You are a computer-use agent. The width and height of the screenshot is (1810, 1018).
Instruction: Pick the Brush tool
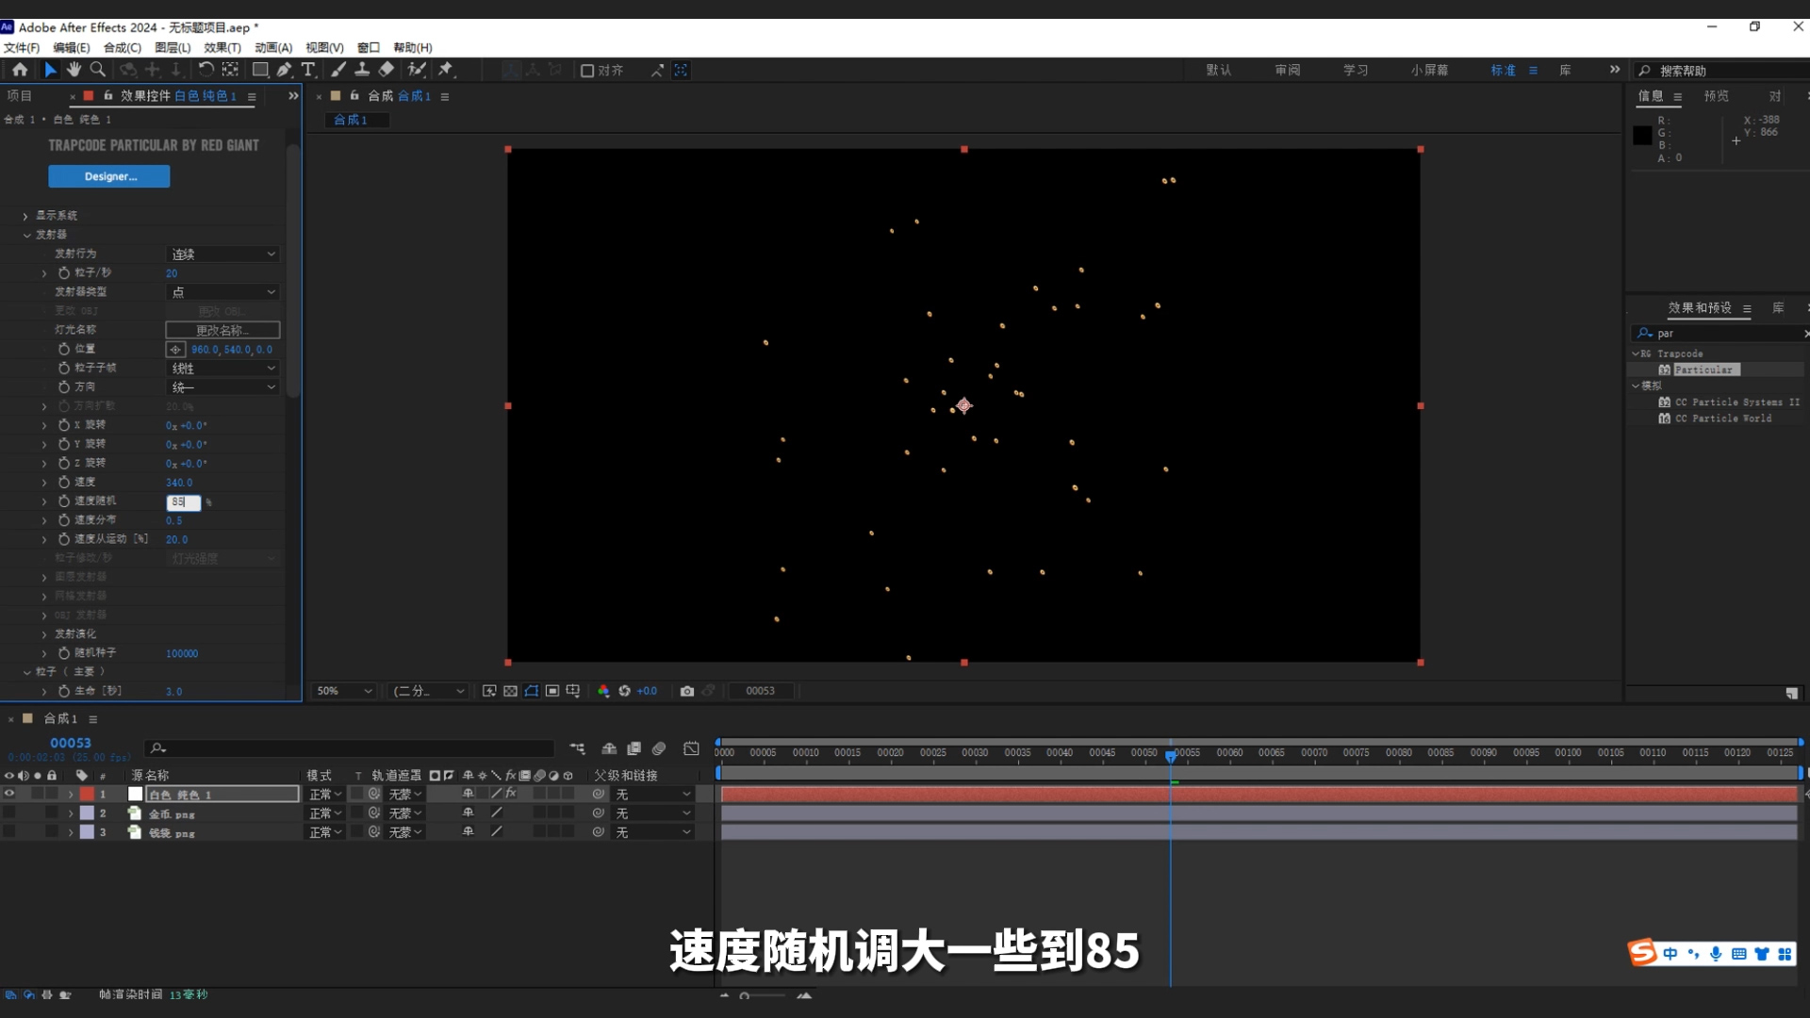pos(338,69)
